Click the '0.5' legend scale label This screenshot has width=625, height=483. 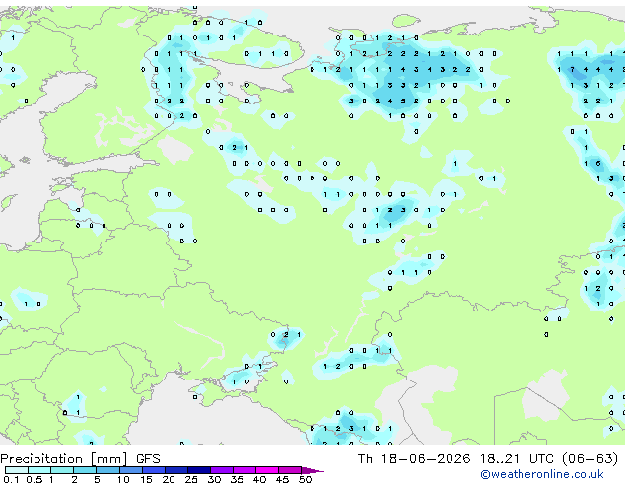tap(34, 479)
